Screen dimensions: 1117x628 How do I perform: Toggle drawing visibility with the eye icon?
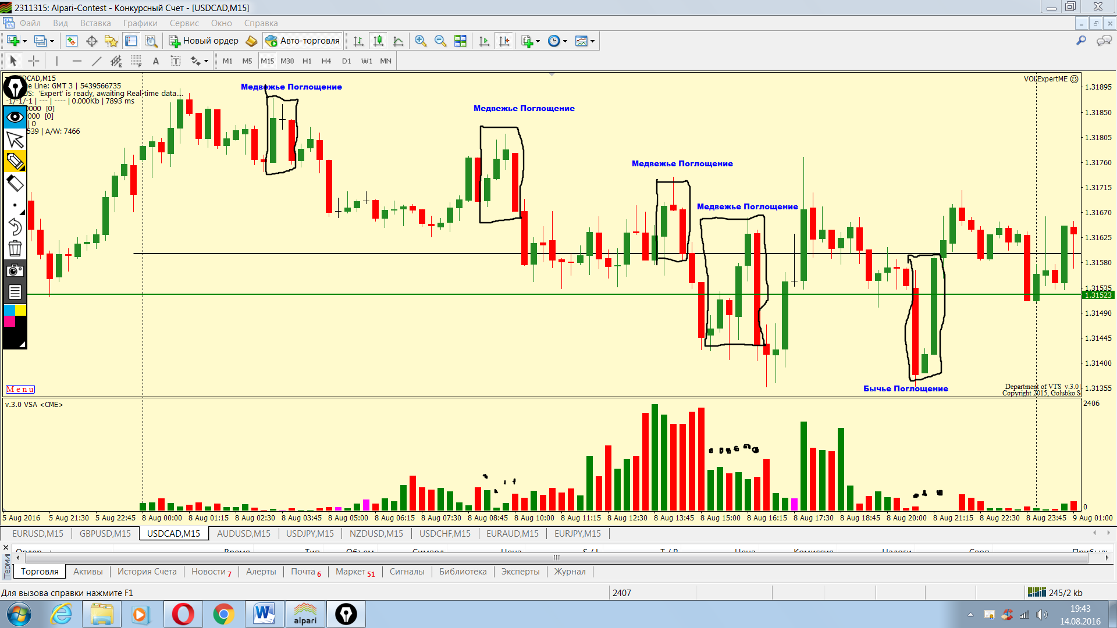(15, 117)
